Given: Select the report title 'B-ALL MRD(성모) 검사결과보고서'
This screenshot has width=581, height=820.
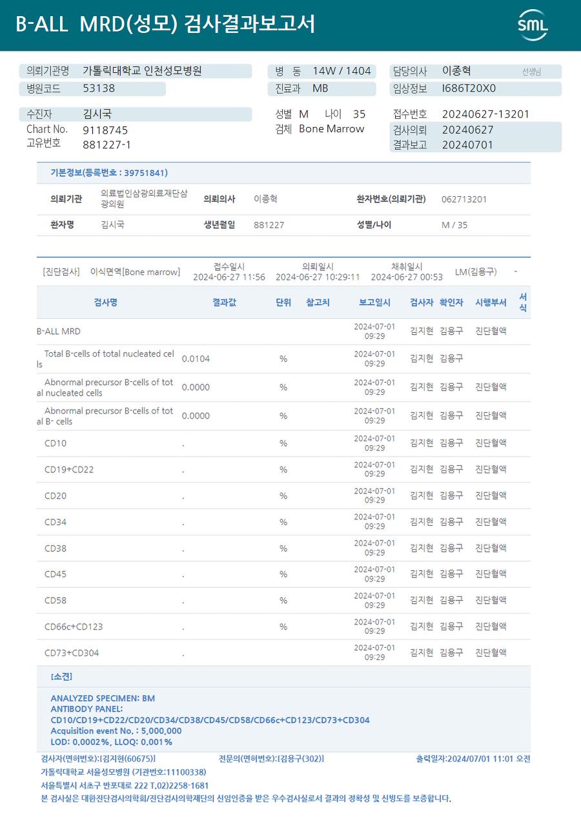Looking at the screenshot, I should click(165, 25).
